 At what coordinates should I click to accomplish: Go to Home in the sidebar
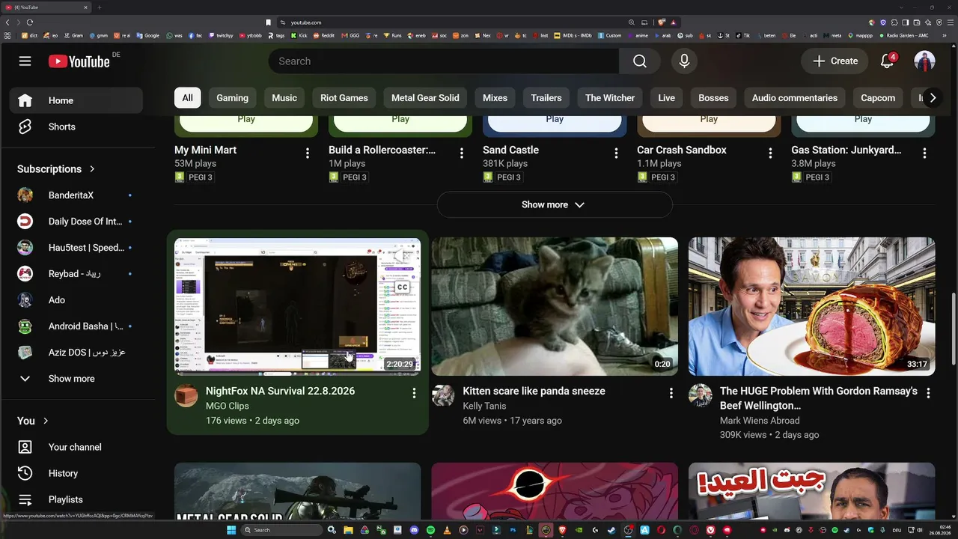coord(76,100)
